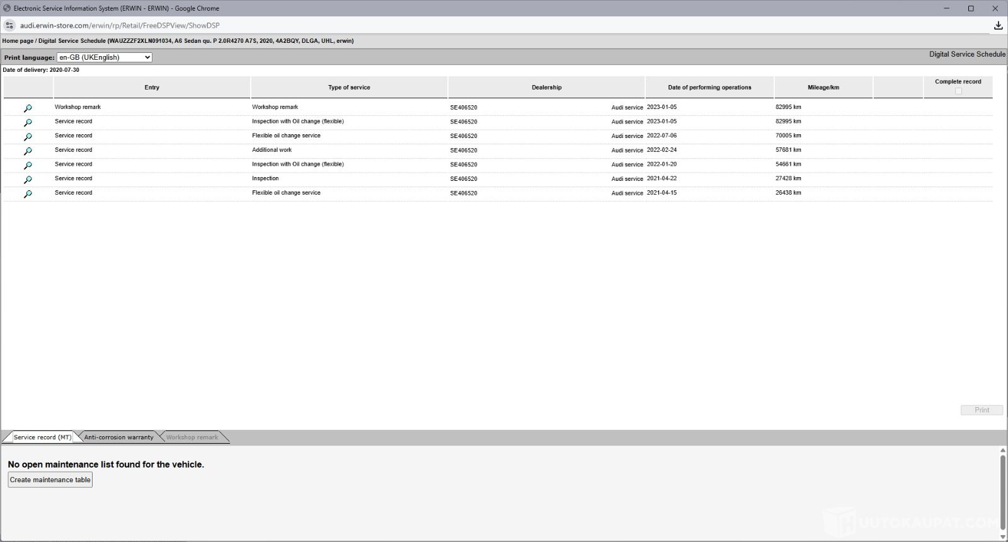
Task: Open the site information icon in address bar
Action: [9, 26]
